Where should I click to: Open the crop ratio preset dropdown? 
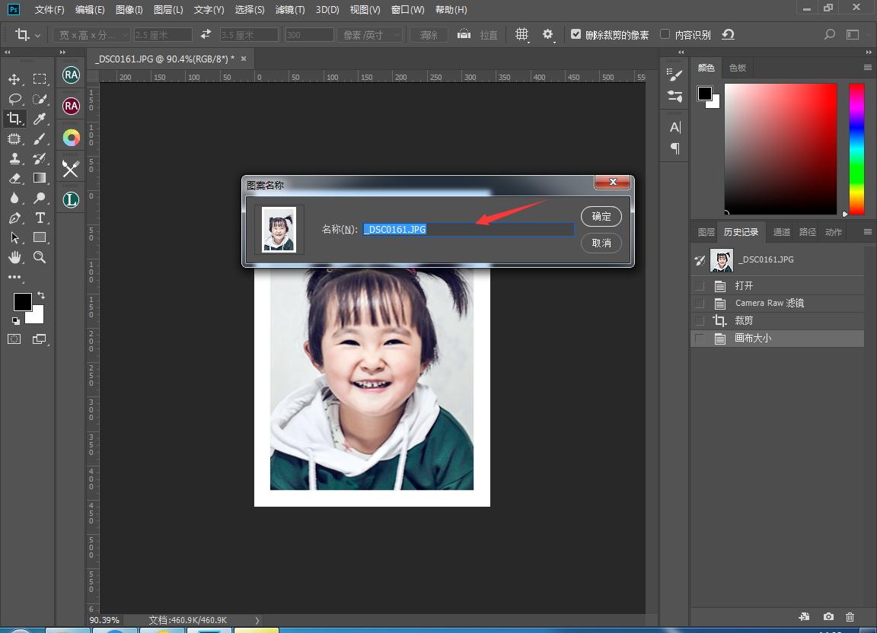(91, 35)
